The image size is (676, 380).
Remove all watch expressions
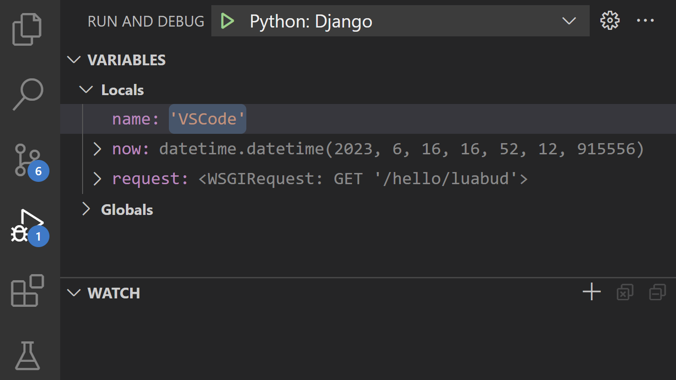point(625,292)
